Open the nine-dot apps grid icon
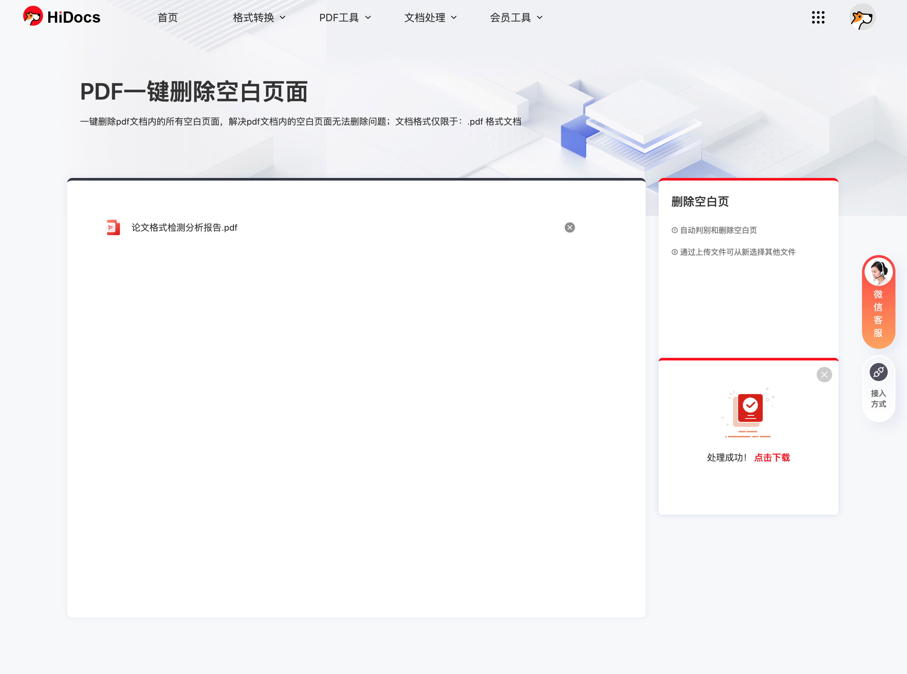The image size is (907, 674). tap(818, 18)
